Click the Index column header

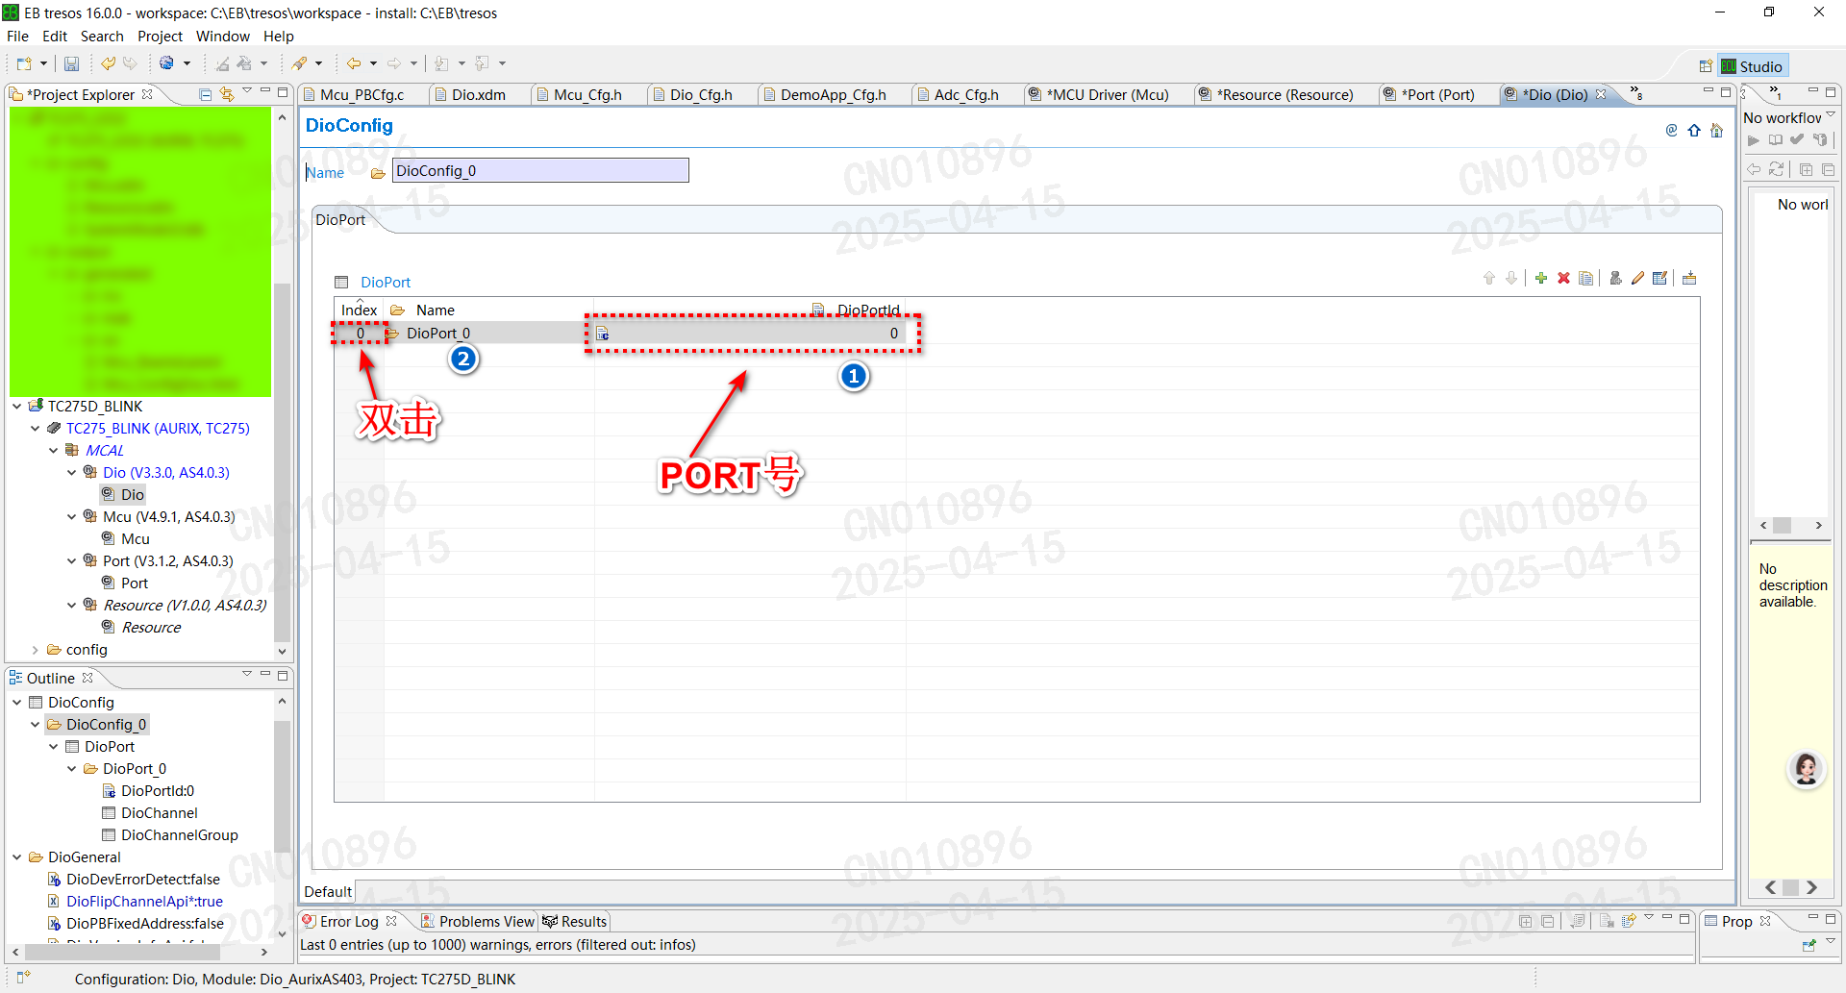click(359, 310)
